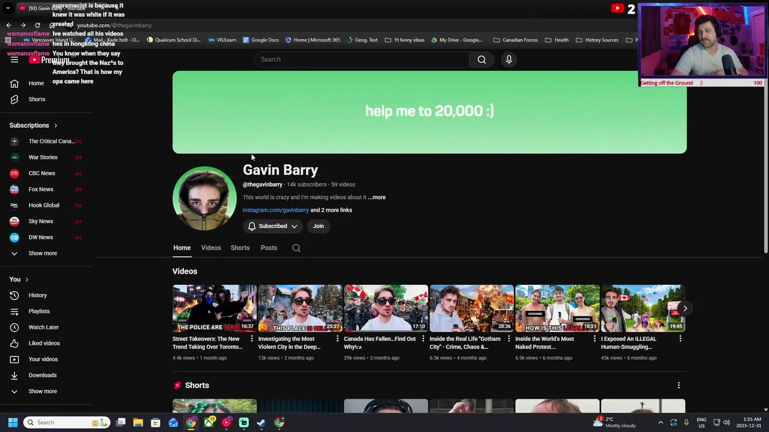Open DW News subscription channel
Screen dimensions: 769x432
47,237
